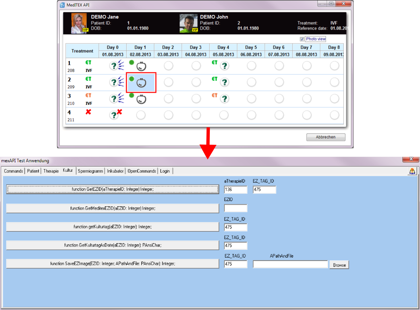Viewport: 420px width, 310px height.
Task: Open the Spermiogramm tab
Action: click(91, 171)
